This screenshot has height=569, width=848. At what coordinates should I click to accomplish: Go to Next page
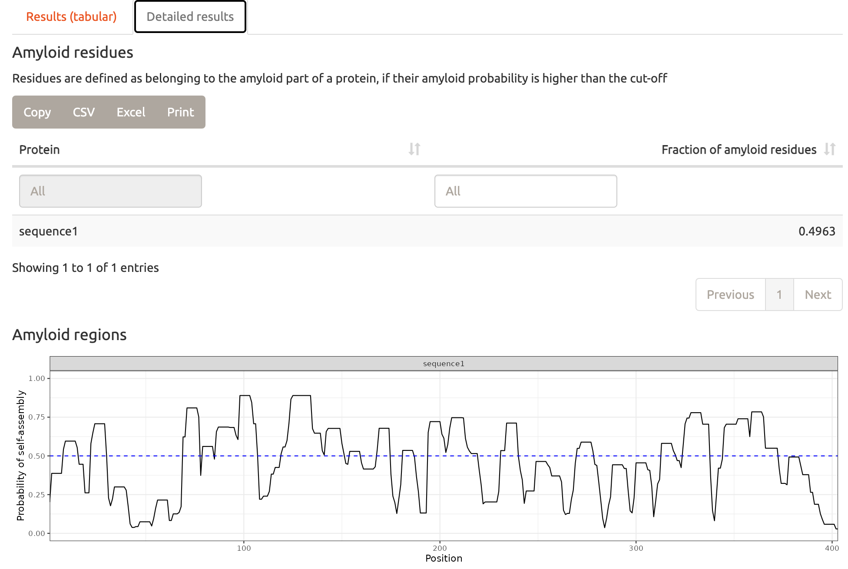[x=818, y=294]
